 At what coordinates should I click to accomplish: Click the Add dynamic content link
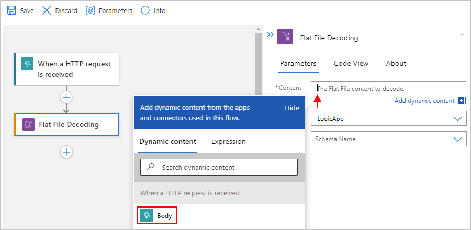pos(424,101)
